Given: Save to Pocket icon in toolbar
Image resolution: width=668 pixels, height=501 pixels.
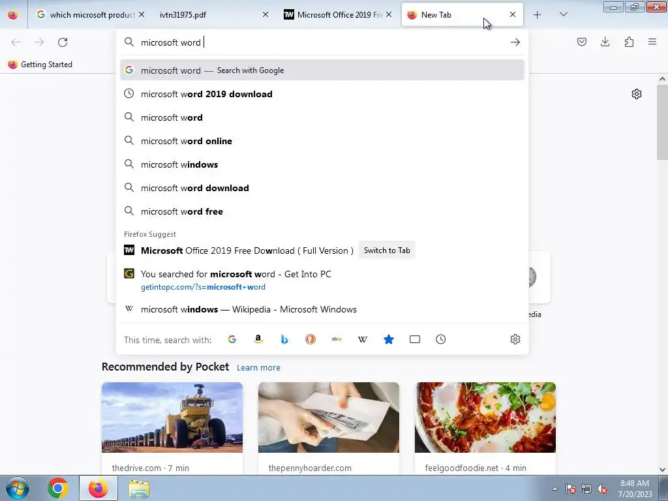Looking at the screenshot, I should (x=582, y=42).
